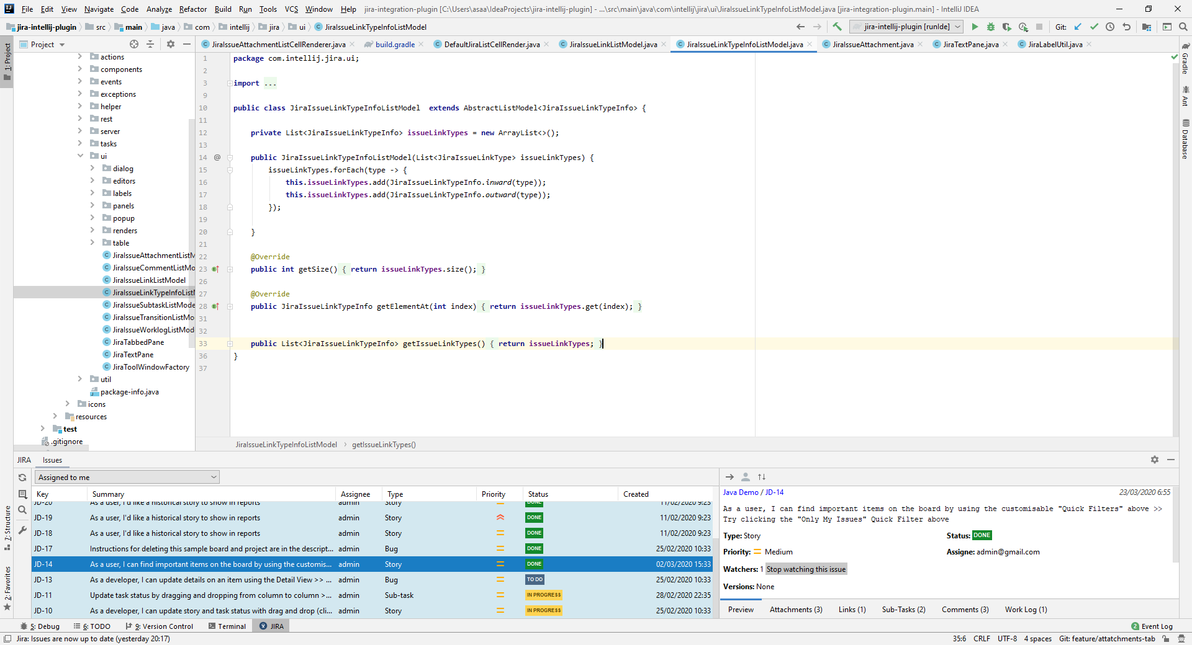Click the UTF-8 encoding status item
The width and height of the screenshot is (1192, 645).
(x=1007, y=639)
